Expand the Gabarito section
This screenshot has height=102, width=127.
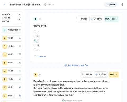(x=34, y=57)
